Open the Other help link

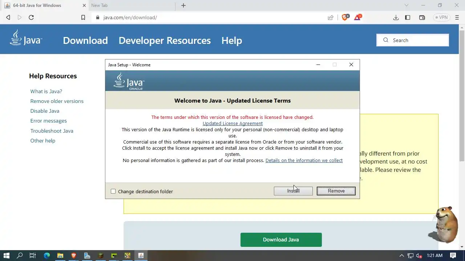coord(43,141)
